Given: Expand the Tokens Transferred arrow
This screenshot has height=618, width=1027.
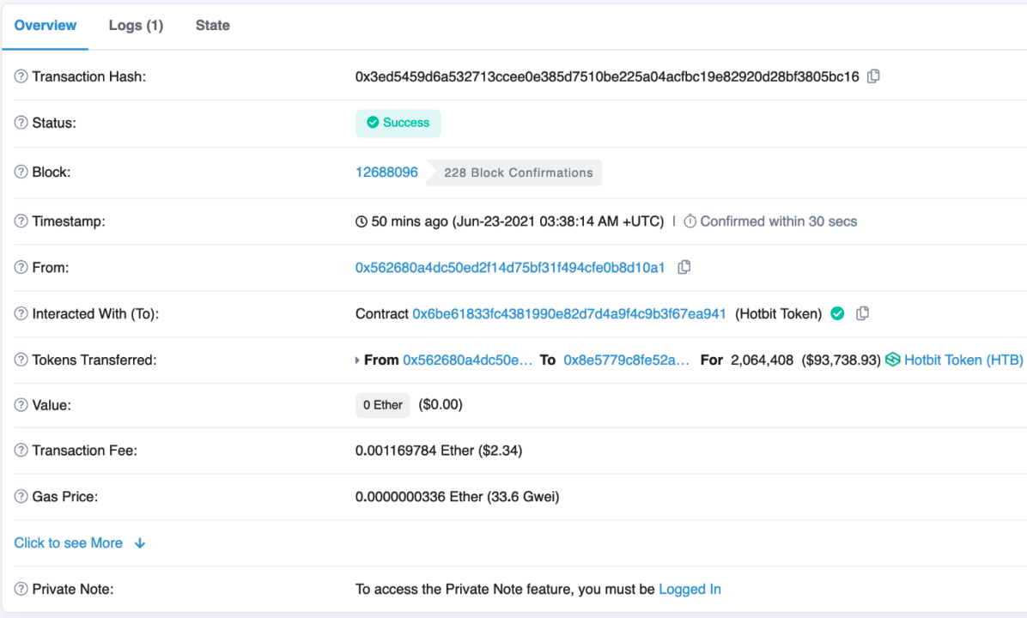Looking at the screenshot, I should tap(358, 360).
